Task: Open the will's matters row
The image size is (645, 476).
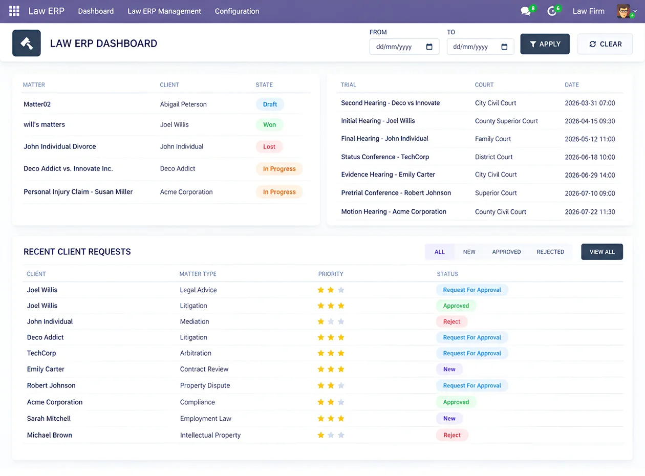Action: [x=166, y=124]
